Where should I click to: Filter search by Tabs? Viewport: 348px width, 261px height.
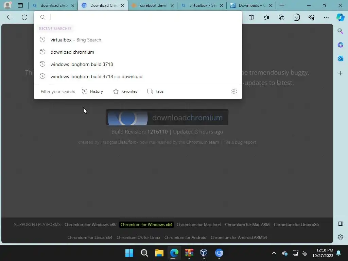155,91
